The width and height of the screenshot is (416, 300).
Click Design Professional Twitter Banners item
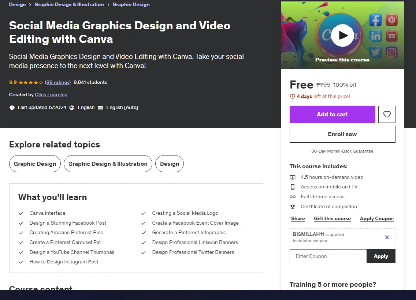point(193,252)
